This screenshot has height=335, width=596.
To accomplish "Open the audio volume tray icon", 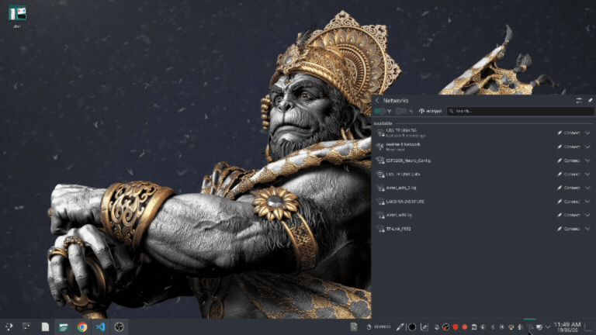I will [483, 327].
